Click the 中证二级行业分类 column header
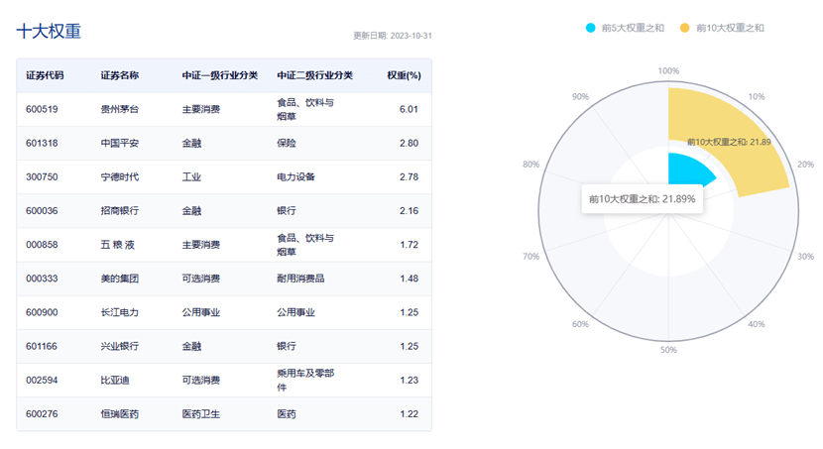823x449 pixels. [314, 75]
